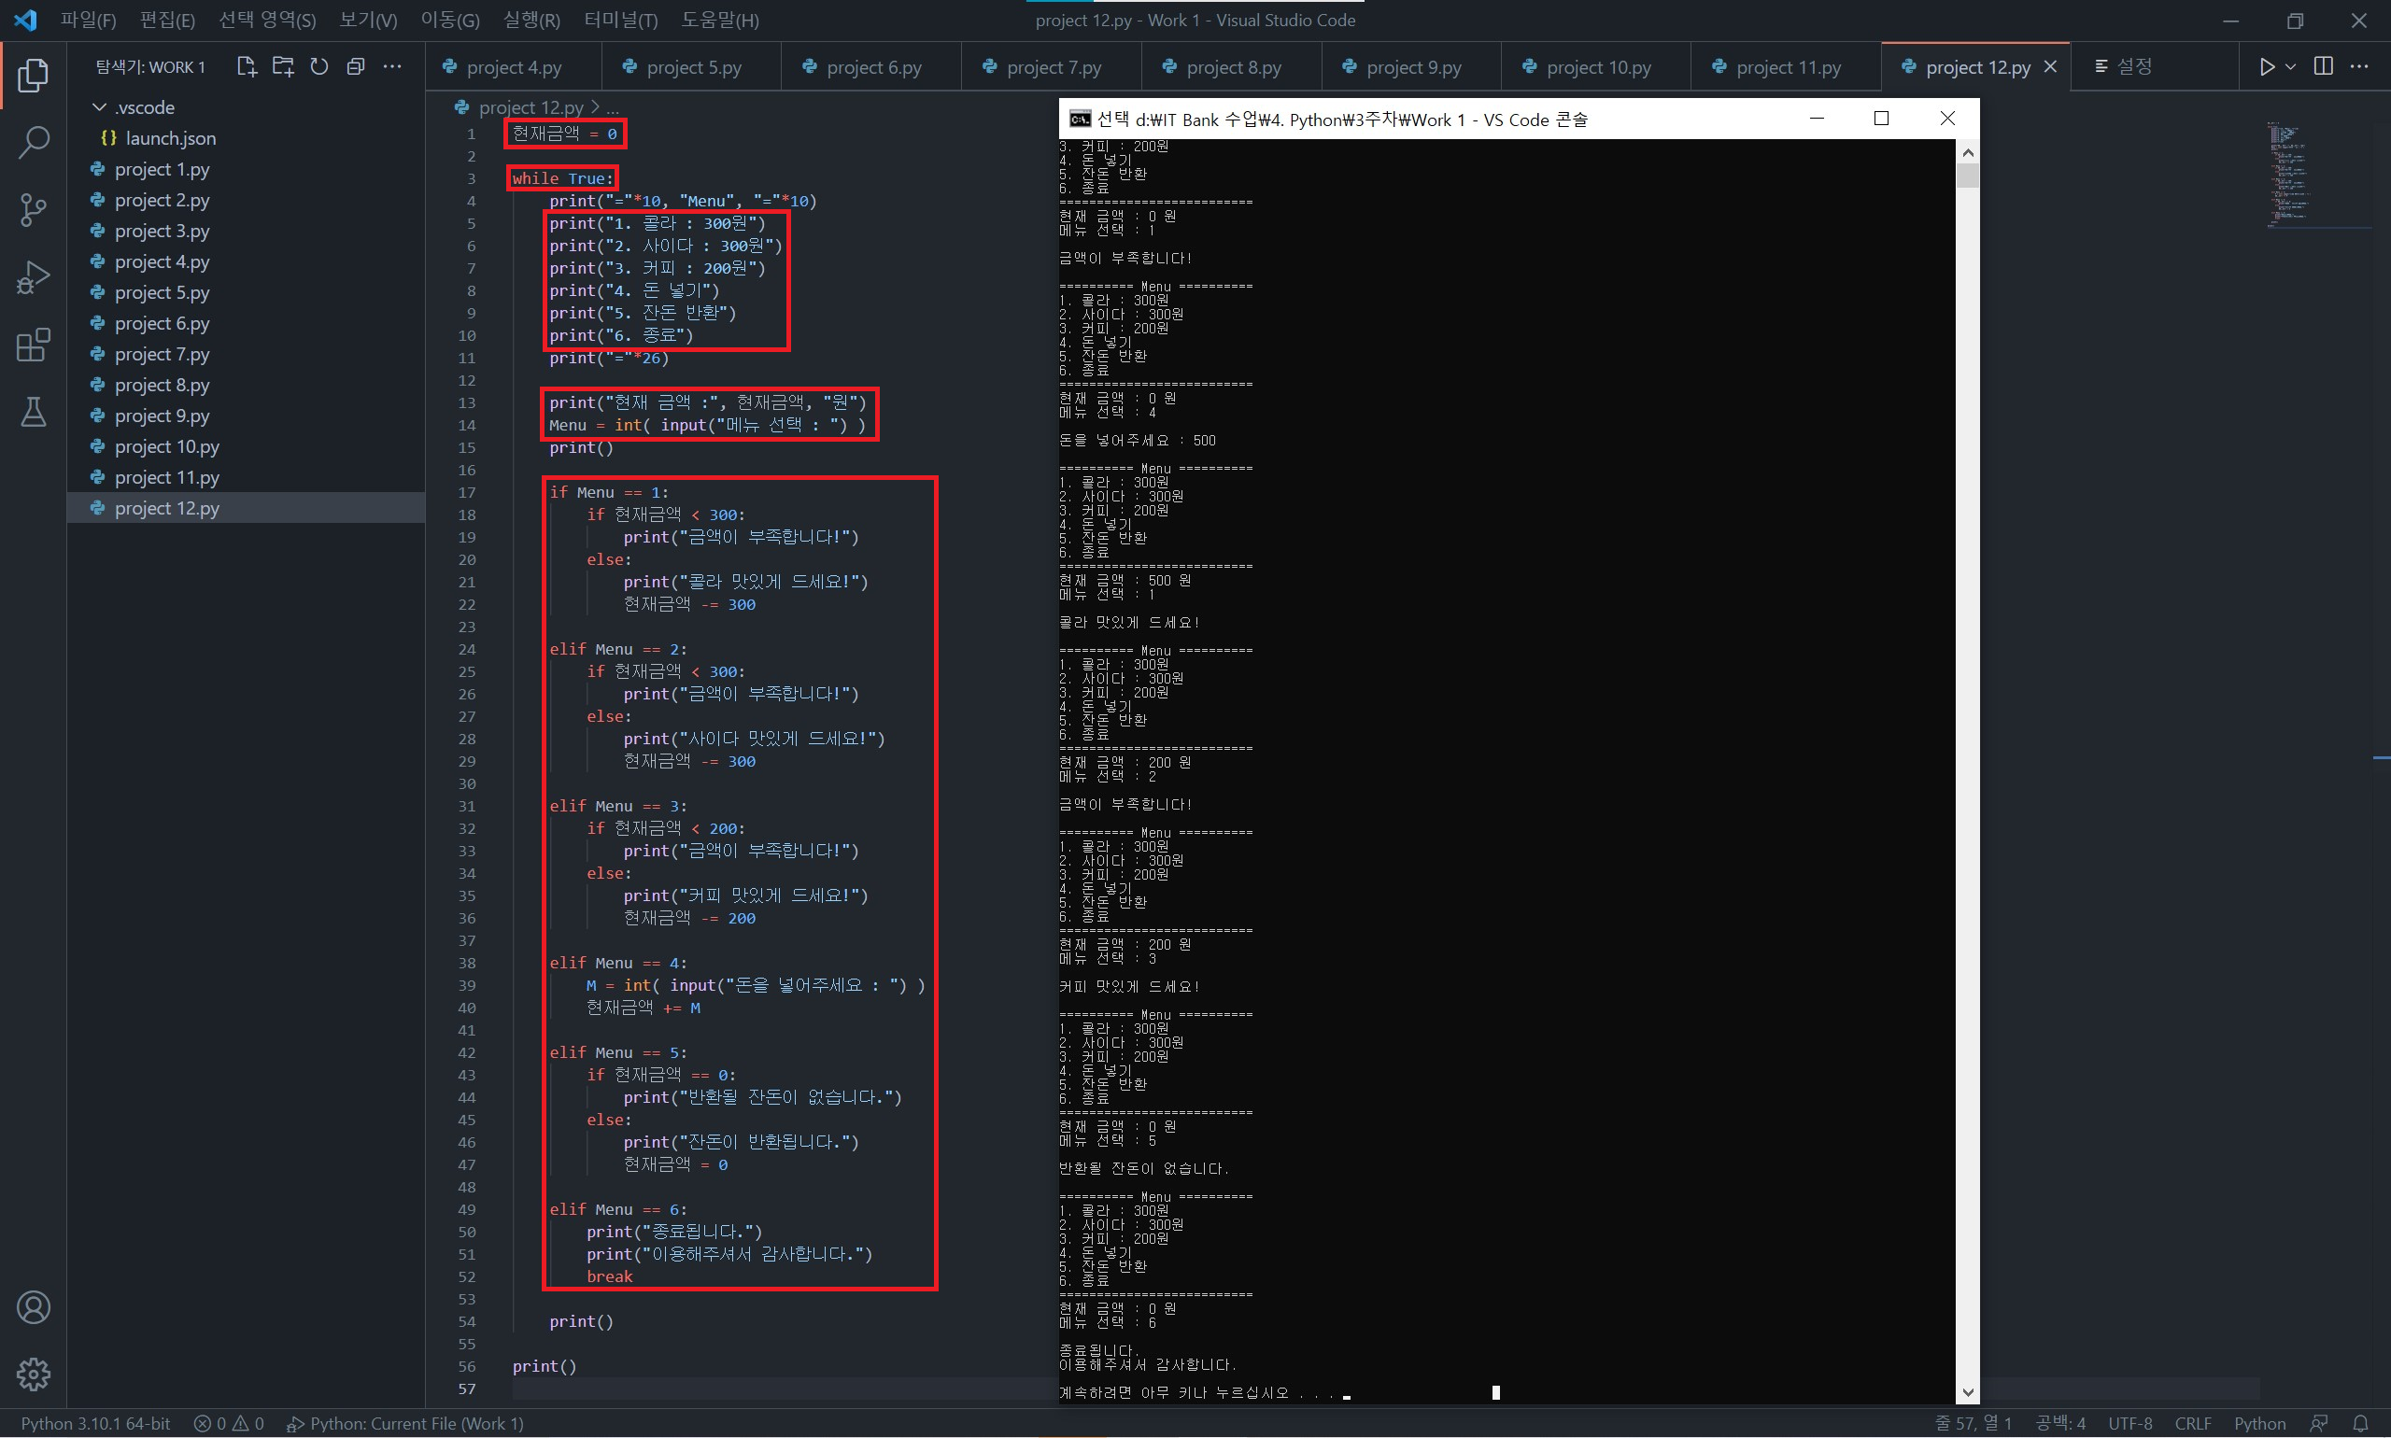Open project 3.py from explorer
Screen dimensions: 2391x1438
[162, 231]
